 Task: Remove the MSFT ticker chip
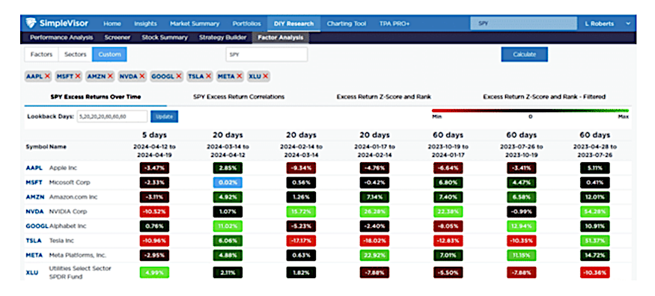tap(78, 76)
